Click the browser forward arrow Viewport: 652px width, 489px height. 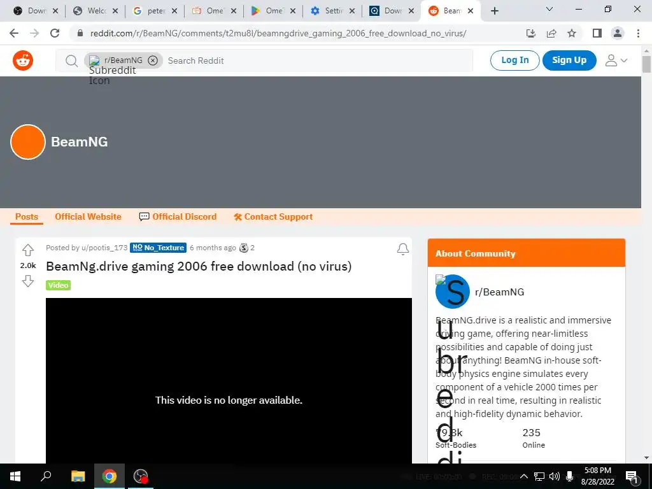click(x=34, y=33)
